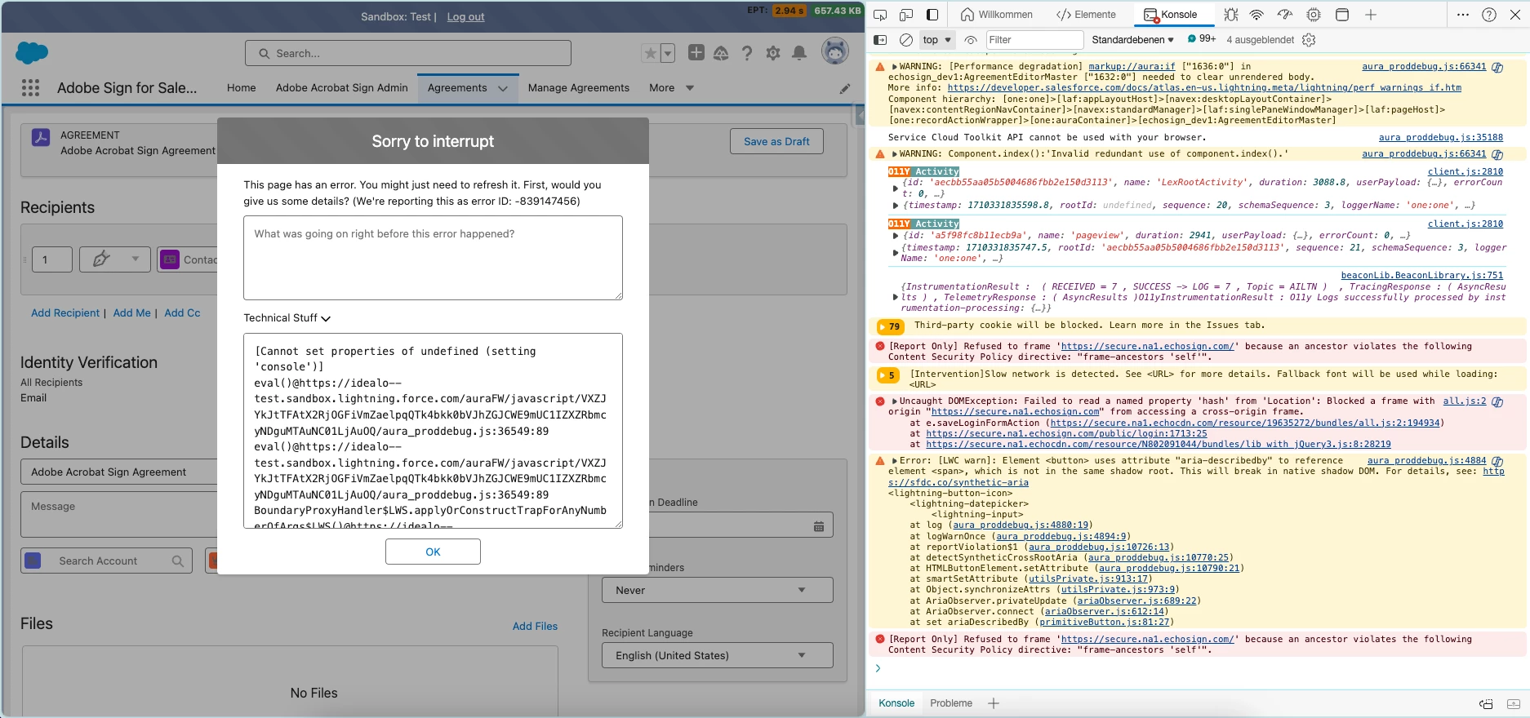Viewport: 1530px width, 718px height.
Task: Click the Add Me link
Action: [132, 312]
